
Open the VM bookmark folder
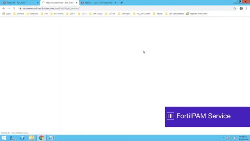point(44,14)
